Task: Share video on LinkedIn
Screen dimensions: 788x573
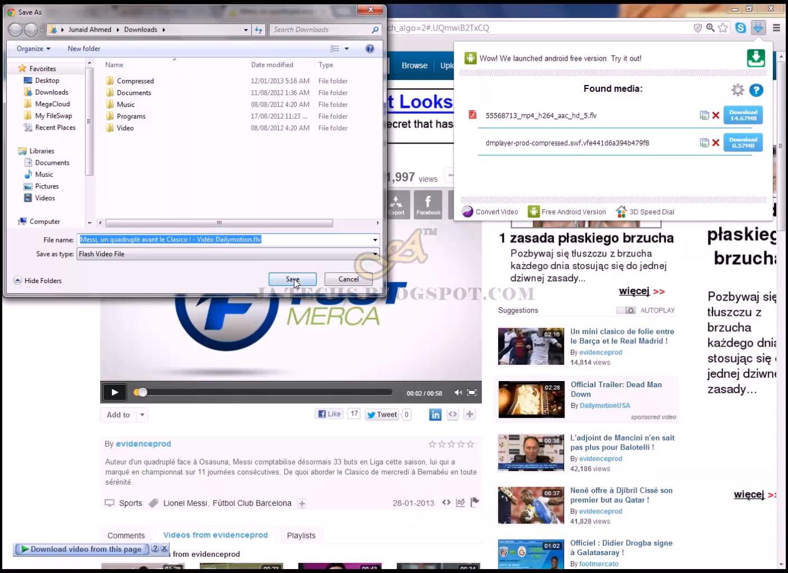Action: click(435, 415)
